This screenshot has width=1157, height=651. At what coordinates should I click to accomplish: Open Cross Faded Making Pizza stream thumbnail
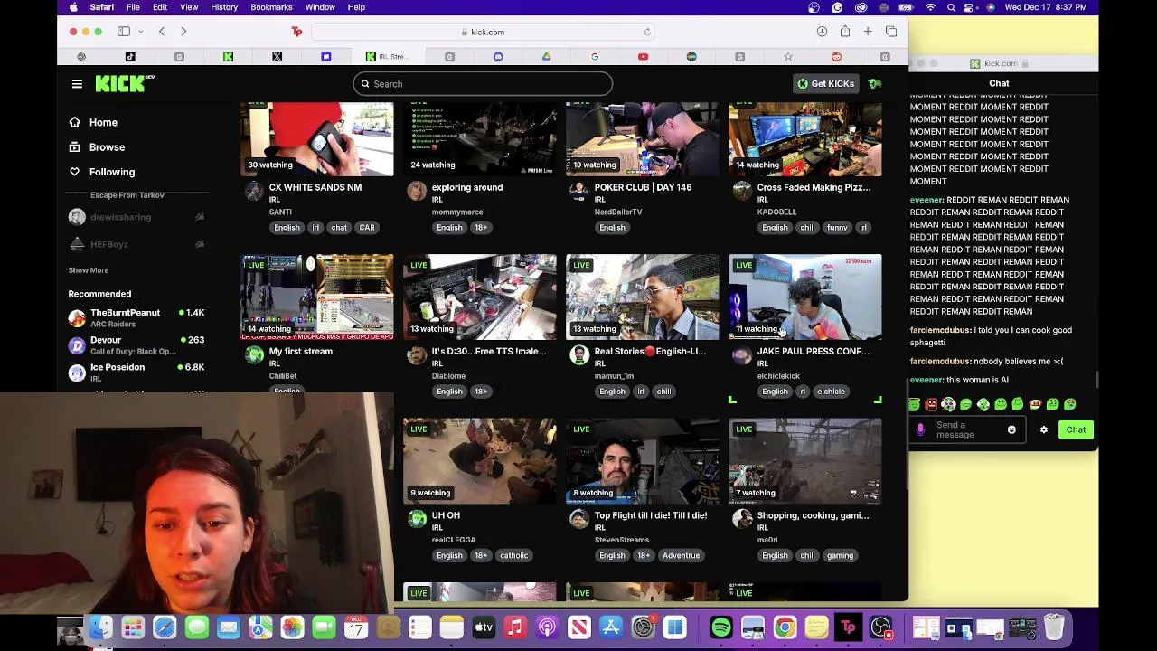805,138
